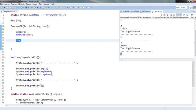Image resolution: width=196 pixels, height=110 pixels.
Task: Switch to the Declaration tab
Action: 145,12
